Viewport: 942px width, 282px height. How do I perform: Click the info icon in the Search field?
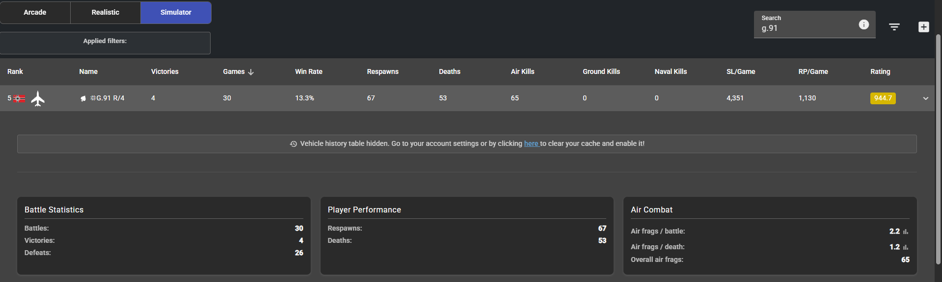tap(863, 24)
